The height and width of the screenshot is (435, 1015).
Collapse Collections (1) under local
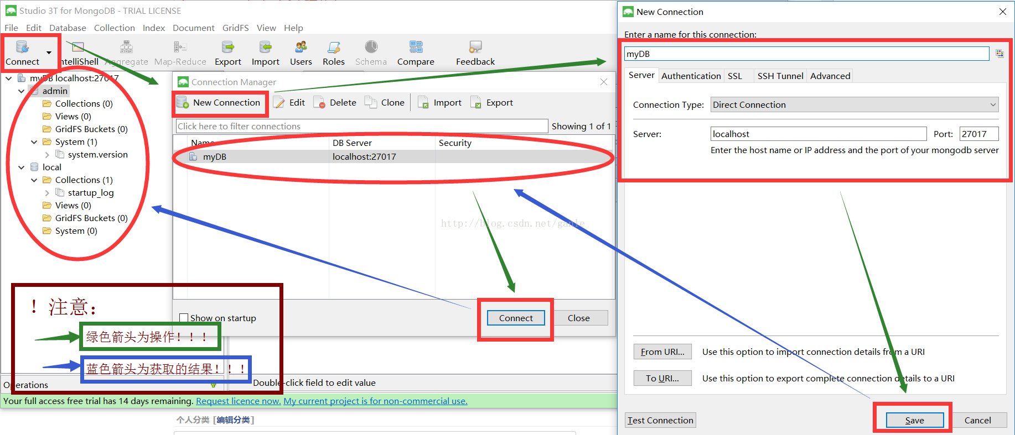click(34, 180)
